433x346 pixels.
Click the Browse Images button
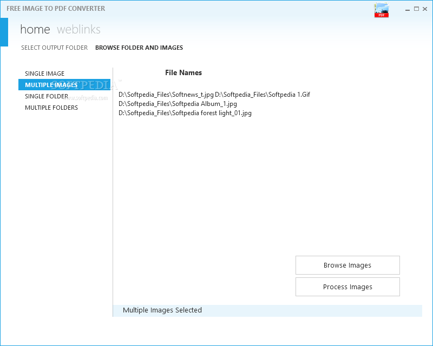pos(347,265)
